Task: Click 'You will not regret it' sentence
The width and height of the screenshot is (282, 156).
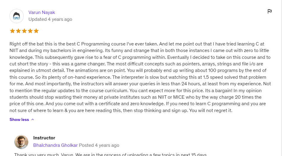Action: 211,111
